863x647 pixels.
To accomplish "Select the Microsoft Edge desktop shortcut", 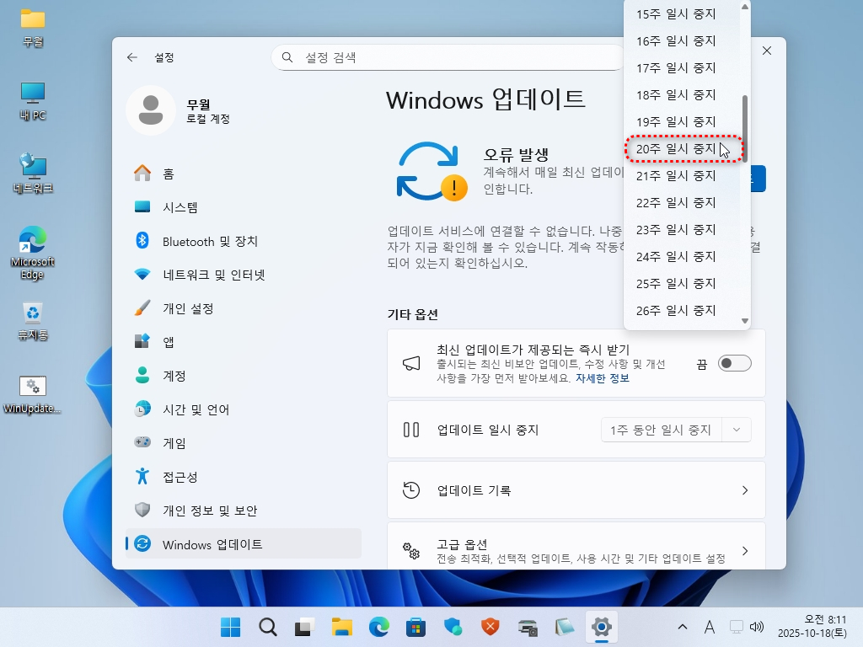I will [x=33, y=253].
